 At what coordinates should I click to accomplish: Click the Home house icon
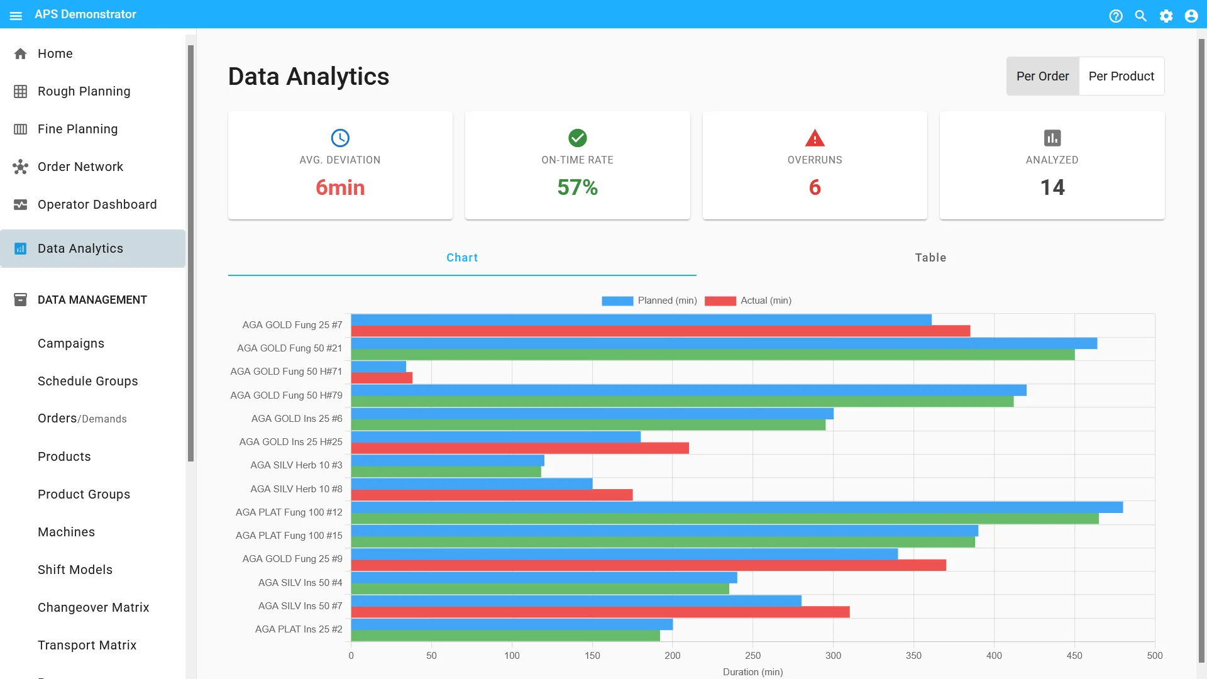coord(20,53)
